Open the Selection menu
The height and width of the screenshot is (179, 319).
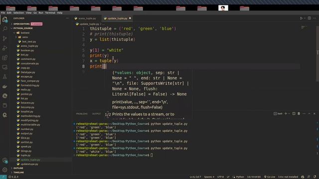[19, 13]
